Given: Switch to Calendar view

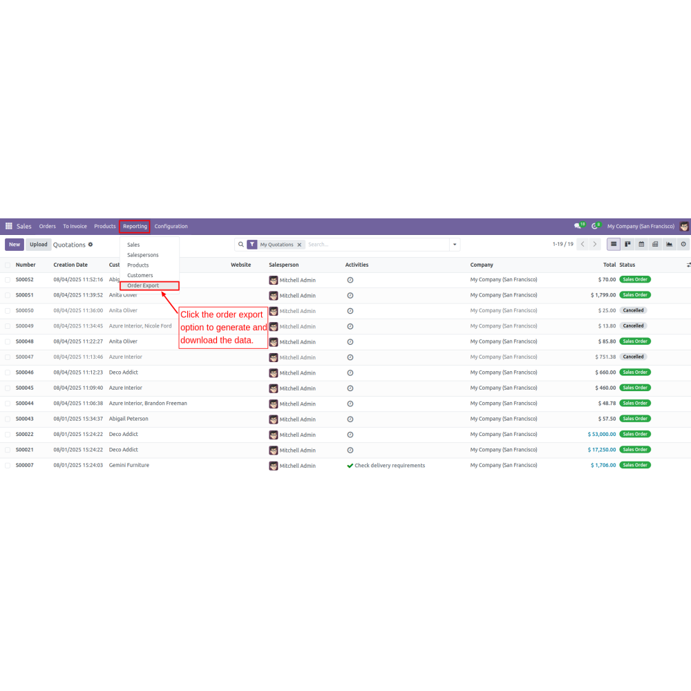Looking at the screenshot, I should click(641, 244).
